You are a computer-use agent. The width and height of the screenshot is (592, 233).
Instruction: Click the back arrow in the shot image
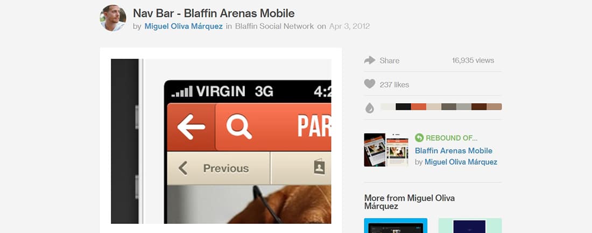(x=191, y=127)
